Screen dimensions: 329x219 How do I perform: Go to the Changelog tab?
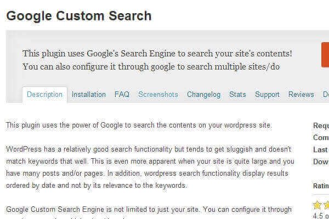pos(203,94)
